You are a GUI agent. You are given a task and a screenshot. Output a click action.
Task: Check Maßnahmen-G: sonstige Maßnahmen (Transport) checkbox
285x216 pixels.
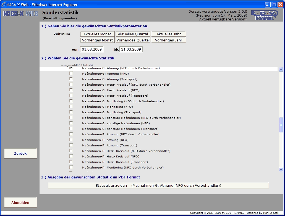pyautogui.click(x=71, y=129)
